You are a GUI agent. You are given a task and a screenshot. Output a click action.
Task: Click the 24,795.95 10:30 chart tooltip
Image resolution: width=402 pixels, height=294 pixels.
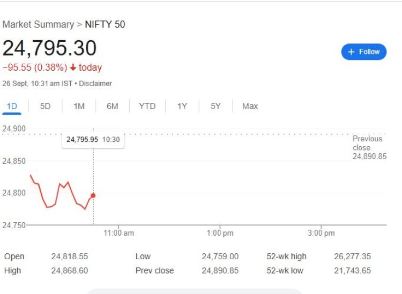(x=93, y=139)
